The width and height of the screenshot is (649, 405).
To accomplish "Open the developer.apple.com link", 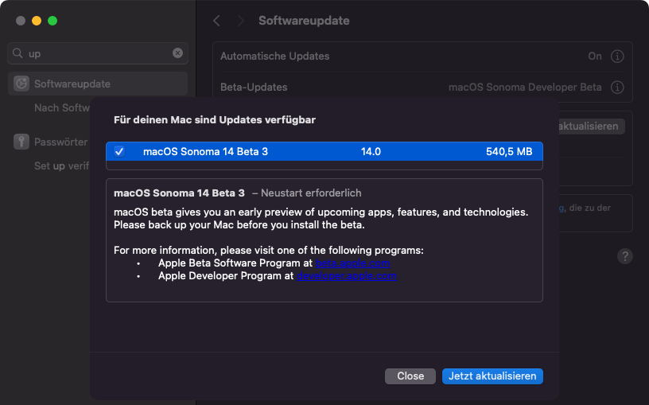I will tap(347, 276).
